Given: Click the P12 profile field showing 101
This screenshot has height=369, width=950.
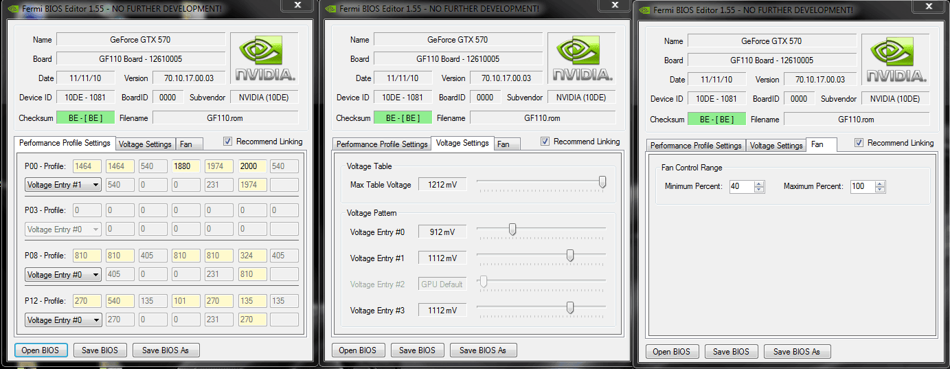Looking at the screenshot, I should tap(186, 301).
